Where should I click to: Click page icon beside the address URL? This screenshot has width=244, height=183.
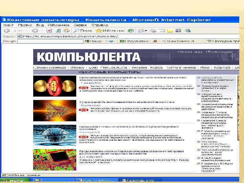click(20, 36)
